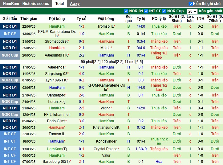Screen dimensions: 223x165
Task: Uncheck the INT CF filter checkbox
Action: 146,11
